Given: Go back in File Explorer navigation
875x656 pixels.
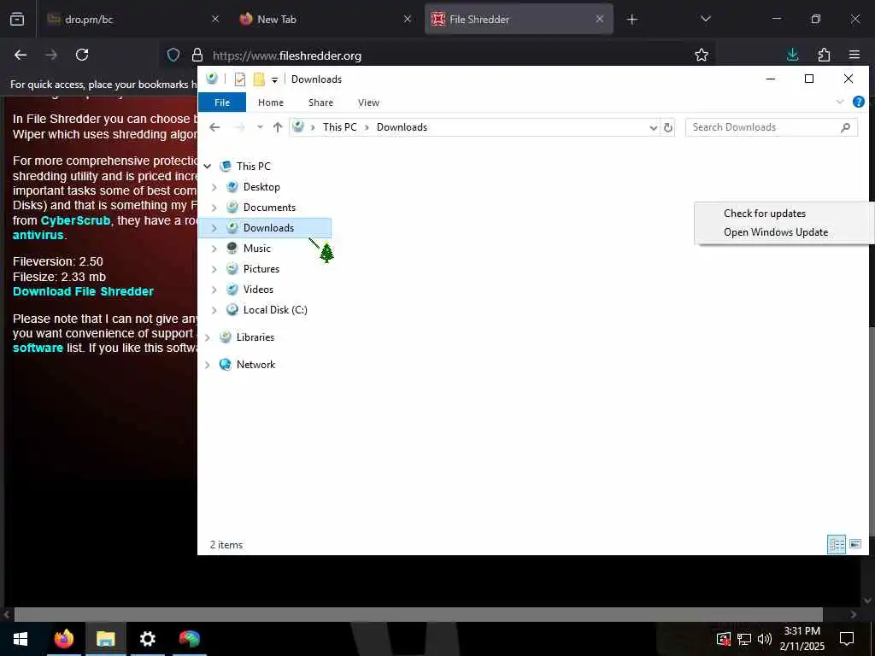Looking at the screenshot, I should [214, 127].
